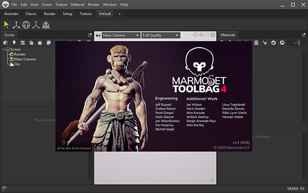Click the Scene panel tab
The width and height of the screenshot is (308, 193).
click(9, 35)
